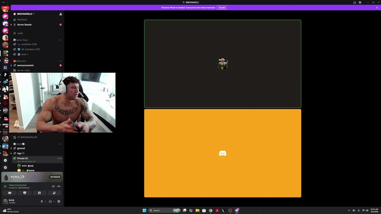Image resolution: width=381 pixels, height=214 pixels.
Task: Open the soundboard
Action: click(x=54, y=193)
